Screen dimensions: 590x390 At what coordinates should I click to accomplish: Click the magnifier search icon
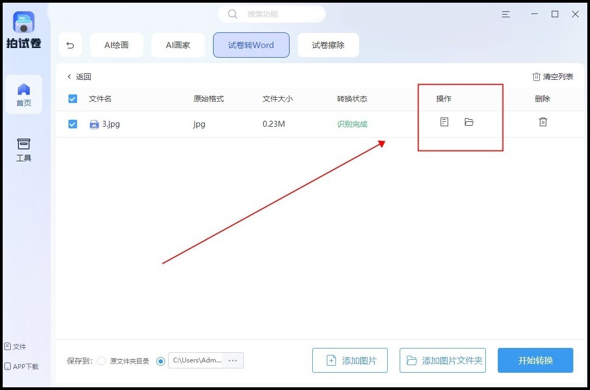(x=233, y=14)
